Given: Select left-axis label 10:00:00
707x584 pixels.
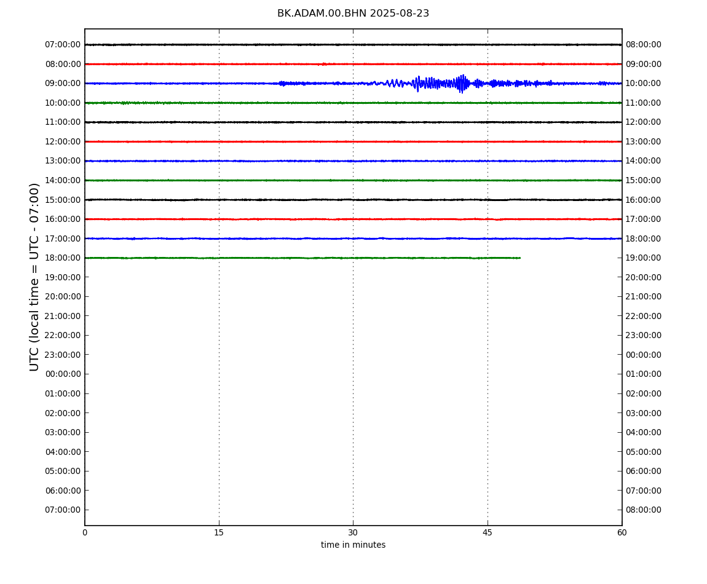Looking at the screenshot, I should coord(63,103).
